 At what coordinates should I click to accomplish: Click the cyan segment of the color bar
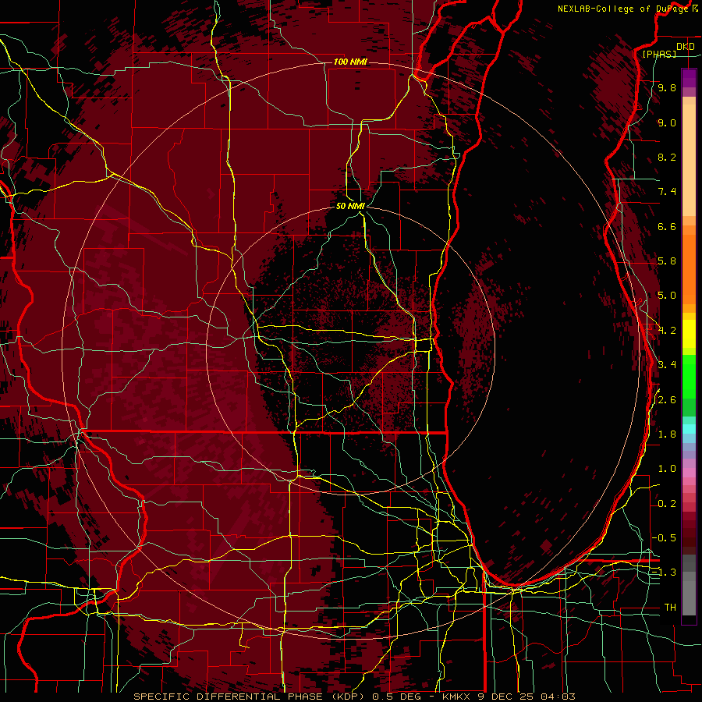[689, 429]
